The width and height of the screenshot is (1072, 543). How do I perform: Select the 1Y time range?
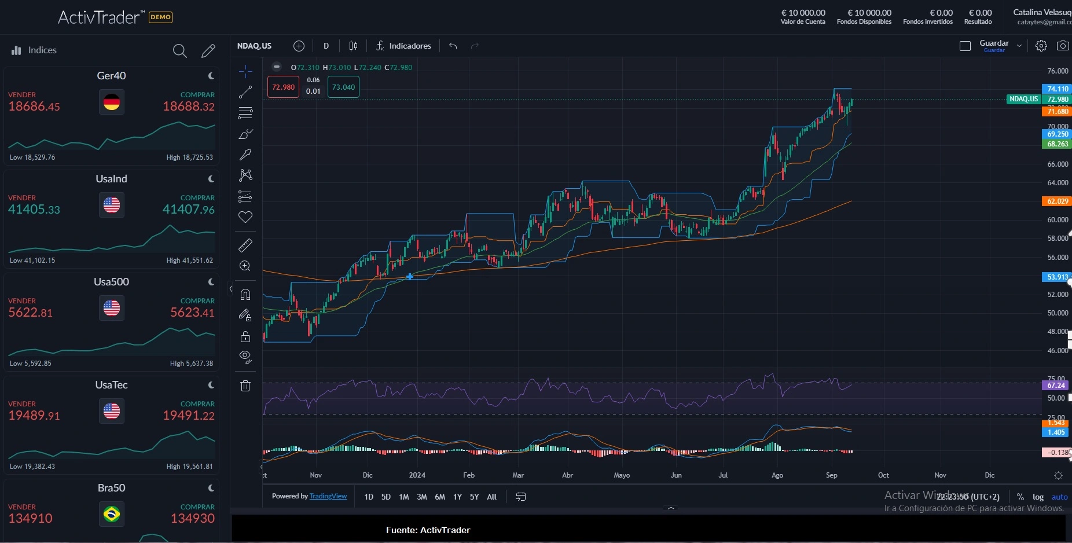point(457,497)
